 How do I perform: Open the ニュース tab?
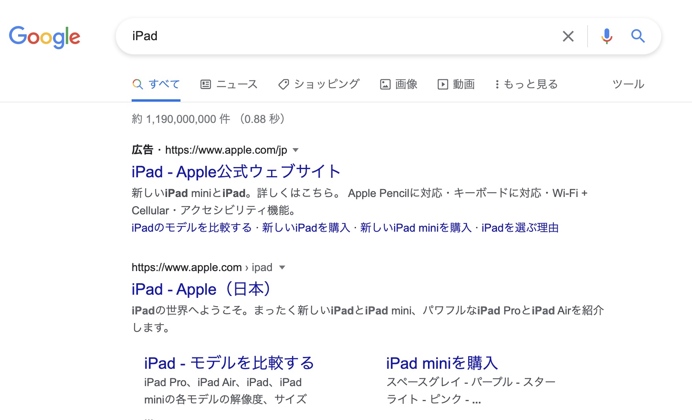pyautogui.click(x=229, y=84)
